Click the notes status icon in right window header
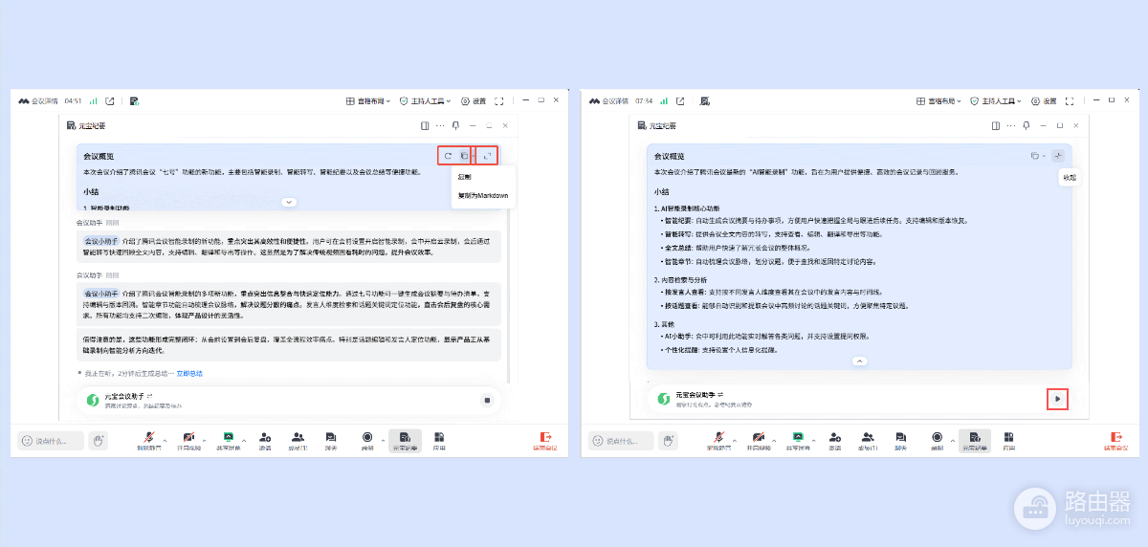This screenshot has height=547, width=1148. (x=705, y=100)
